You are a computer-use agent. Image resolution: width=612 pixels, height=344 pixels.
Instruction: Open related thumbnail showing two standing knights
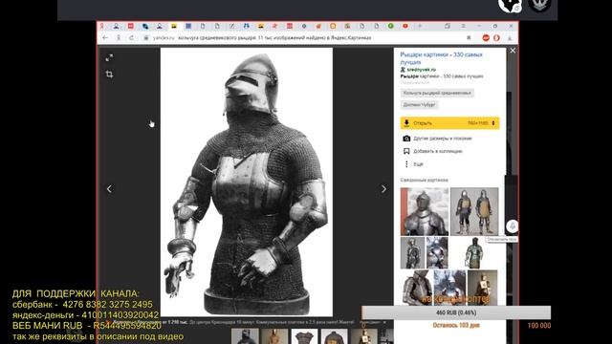474,211
